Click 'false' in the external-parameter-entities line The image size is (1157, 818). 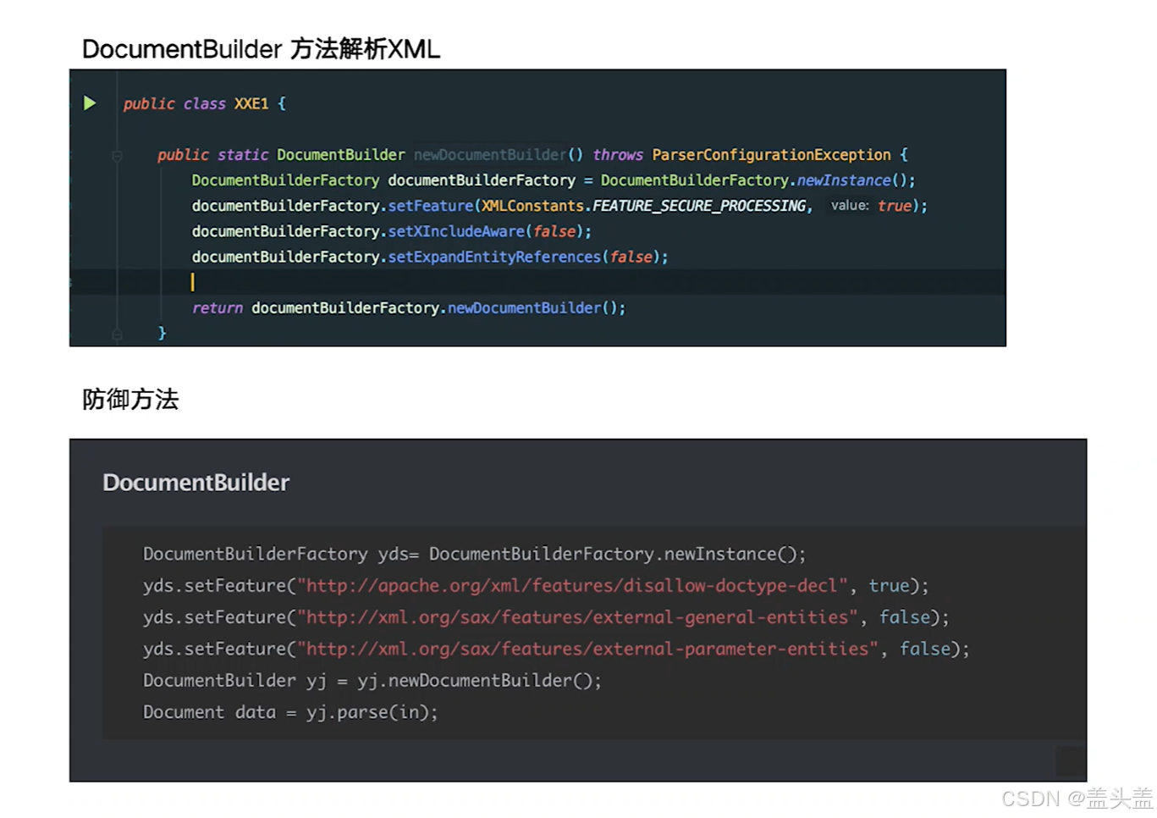coord(924,649)
